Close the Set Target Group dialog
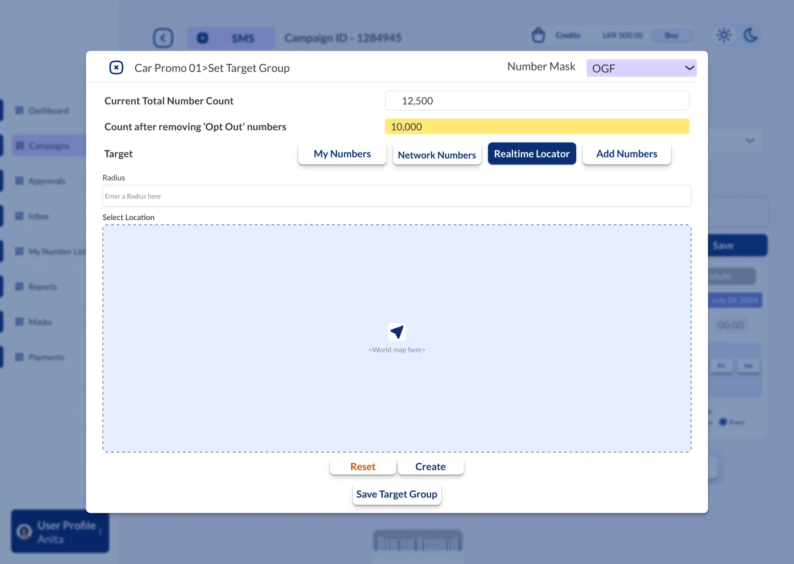 point(116,67)
